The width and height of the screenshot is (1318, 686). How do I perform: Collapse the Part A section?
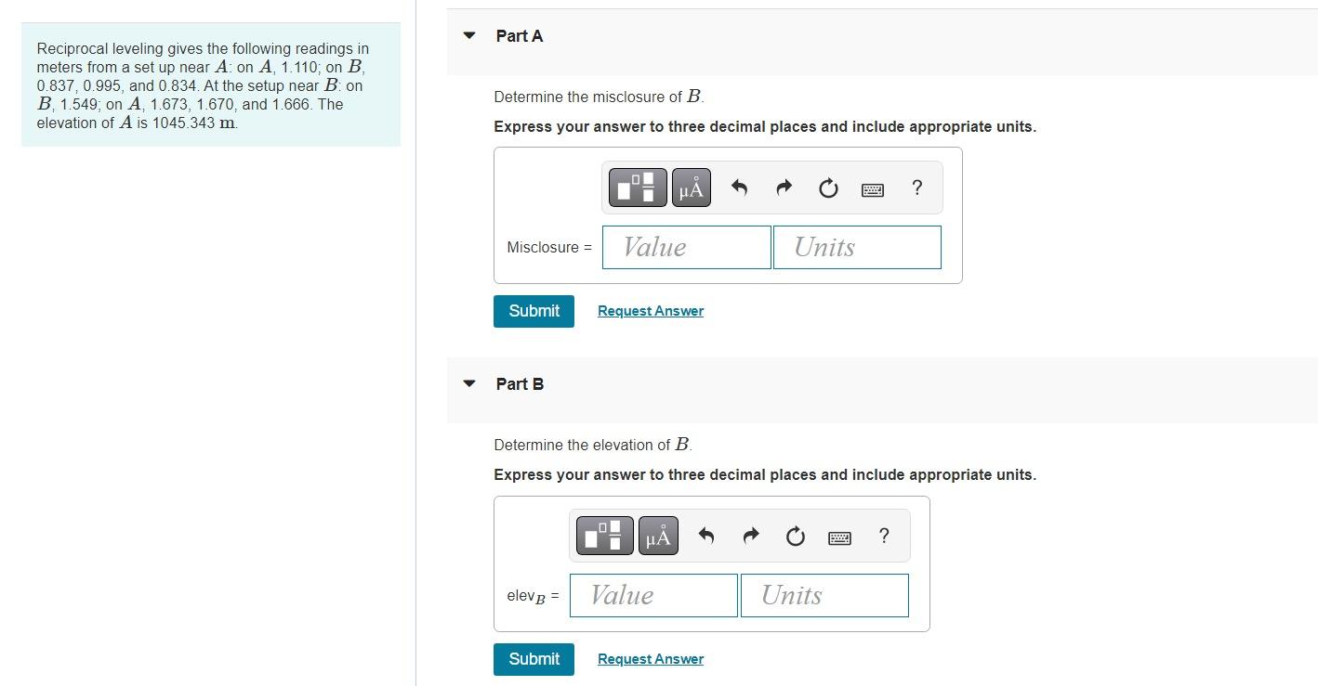tap(468, 35)
